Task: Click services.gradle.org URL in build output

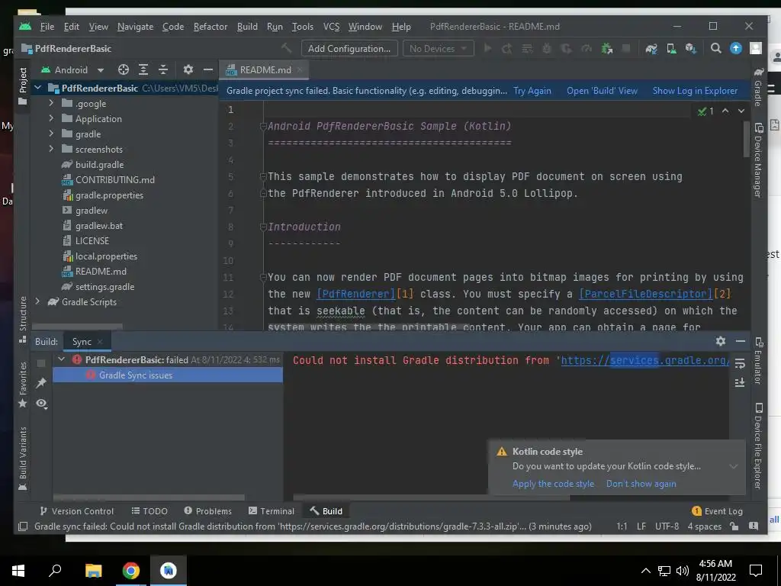Action: coord(645,360)
